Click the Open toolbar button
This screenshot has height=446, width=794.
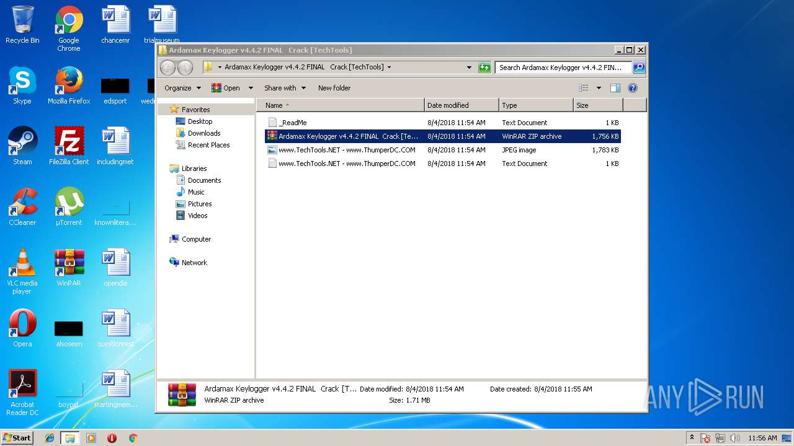[x=226, y=88]
